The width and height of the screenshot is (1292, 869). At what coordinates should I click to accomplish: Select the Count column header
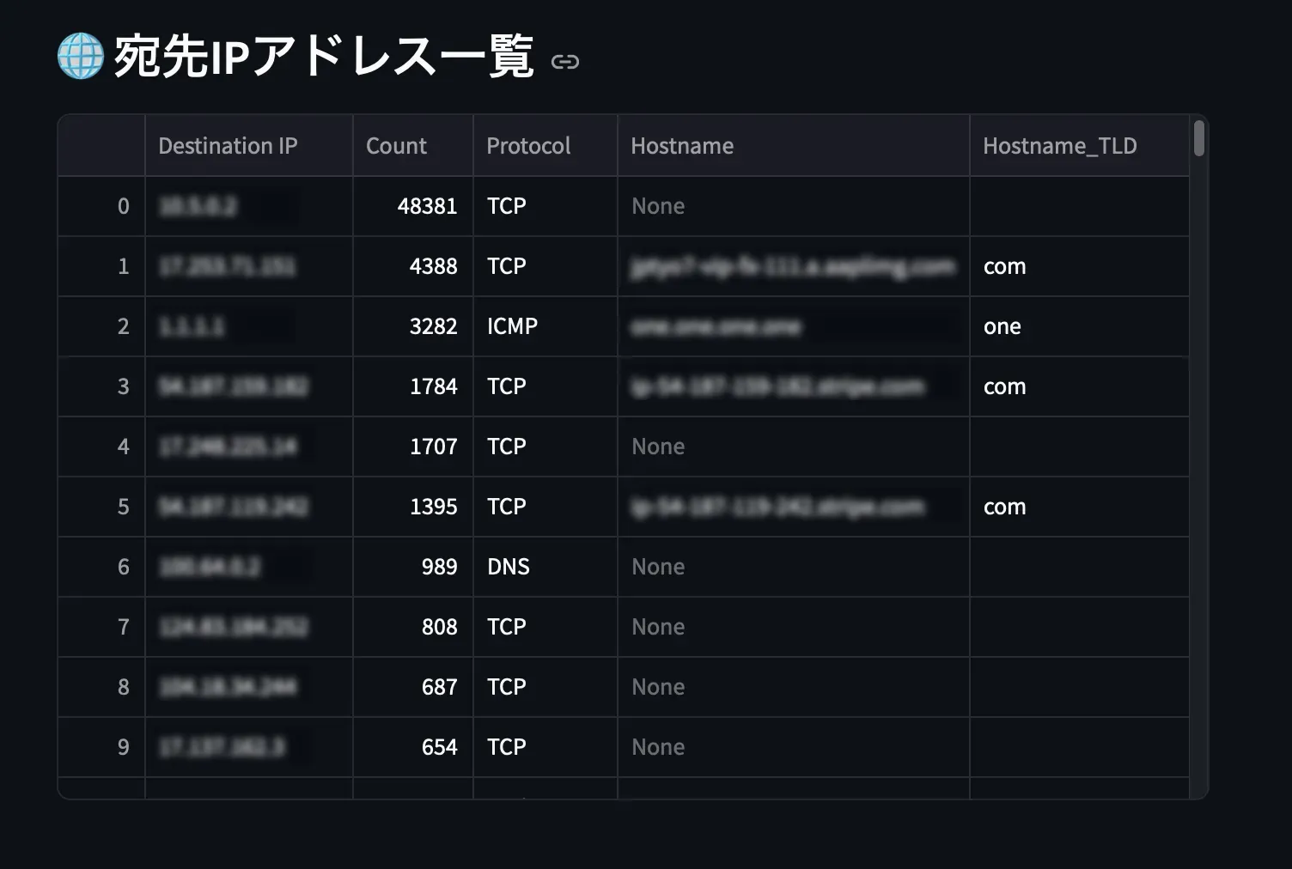click(x=395, y=145)
